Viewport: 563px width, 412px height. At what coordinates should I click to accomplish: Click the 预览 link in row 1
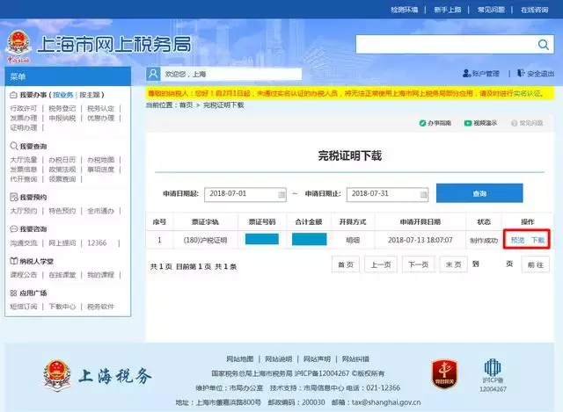point(518,240)
